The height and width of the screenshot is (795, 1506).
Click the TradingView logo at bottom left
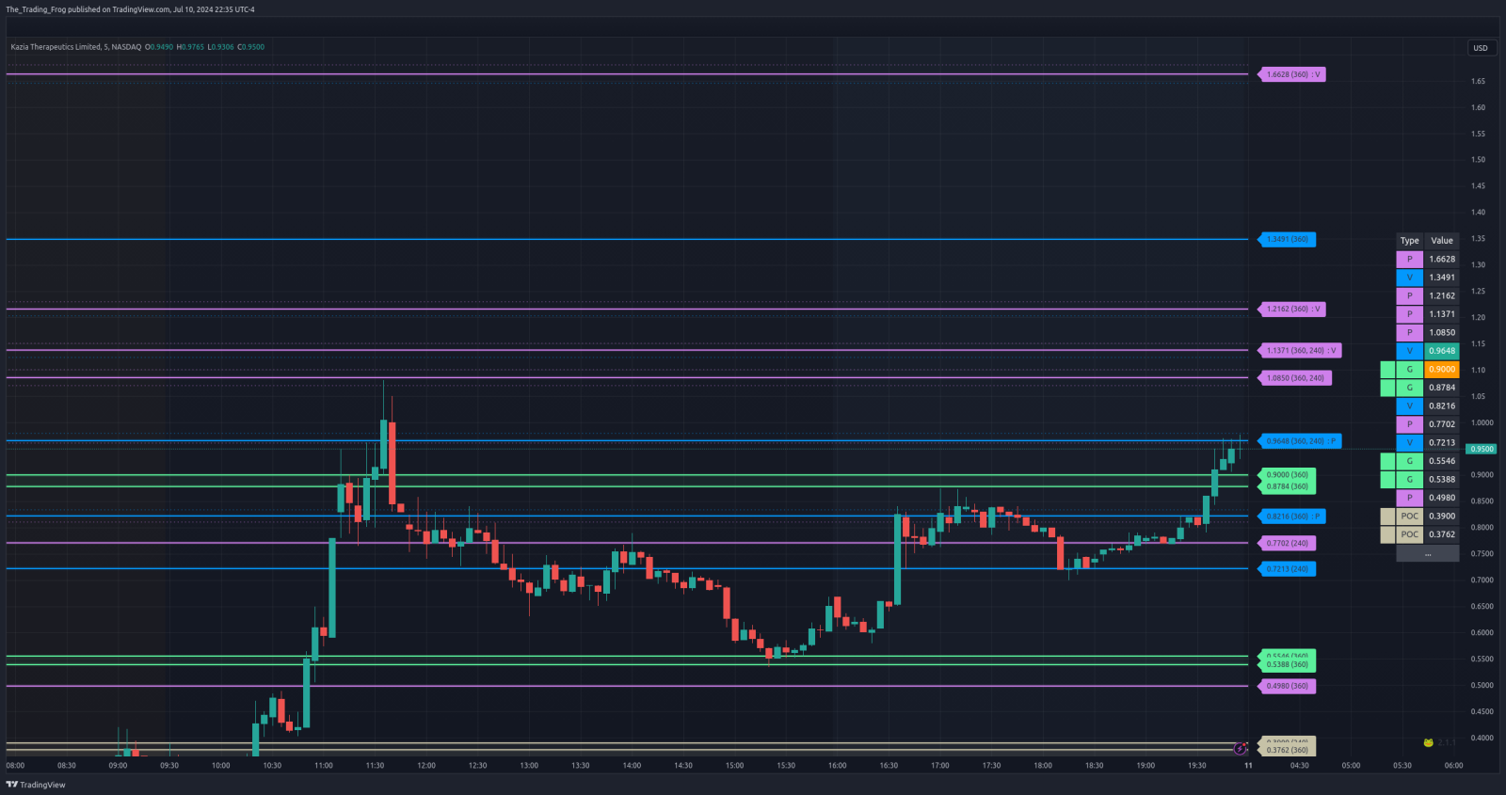click(36, 785)
